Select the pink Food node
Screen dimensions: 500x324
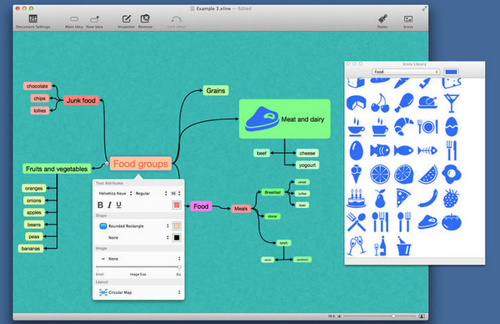[x=201, y=206]
